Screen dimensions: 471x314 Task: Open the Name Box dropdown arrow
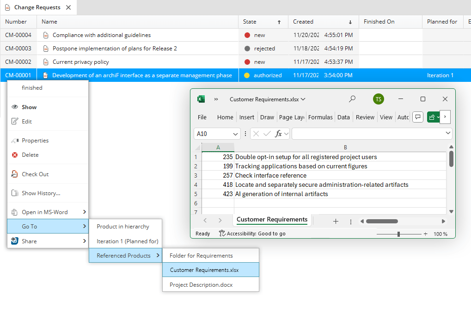(x=235, y=134)
